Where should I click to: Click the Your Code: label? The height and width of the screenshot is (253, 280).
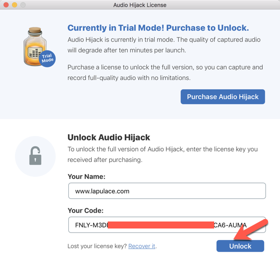pyautogui.click(x=85, y=210)
